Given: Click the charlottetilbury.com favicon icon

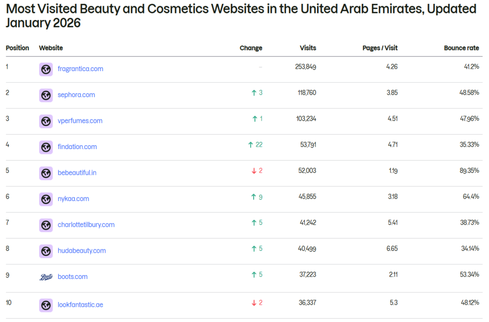Looking at the screenshot, I should click(x=46, y=225).
